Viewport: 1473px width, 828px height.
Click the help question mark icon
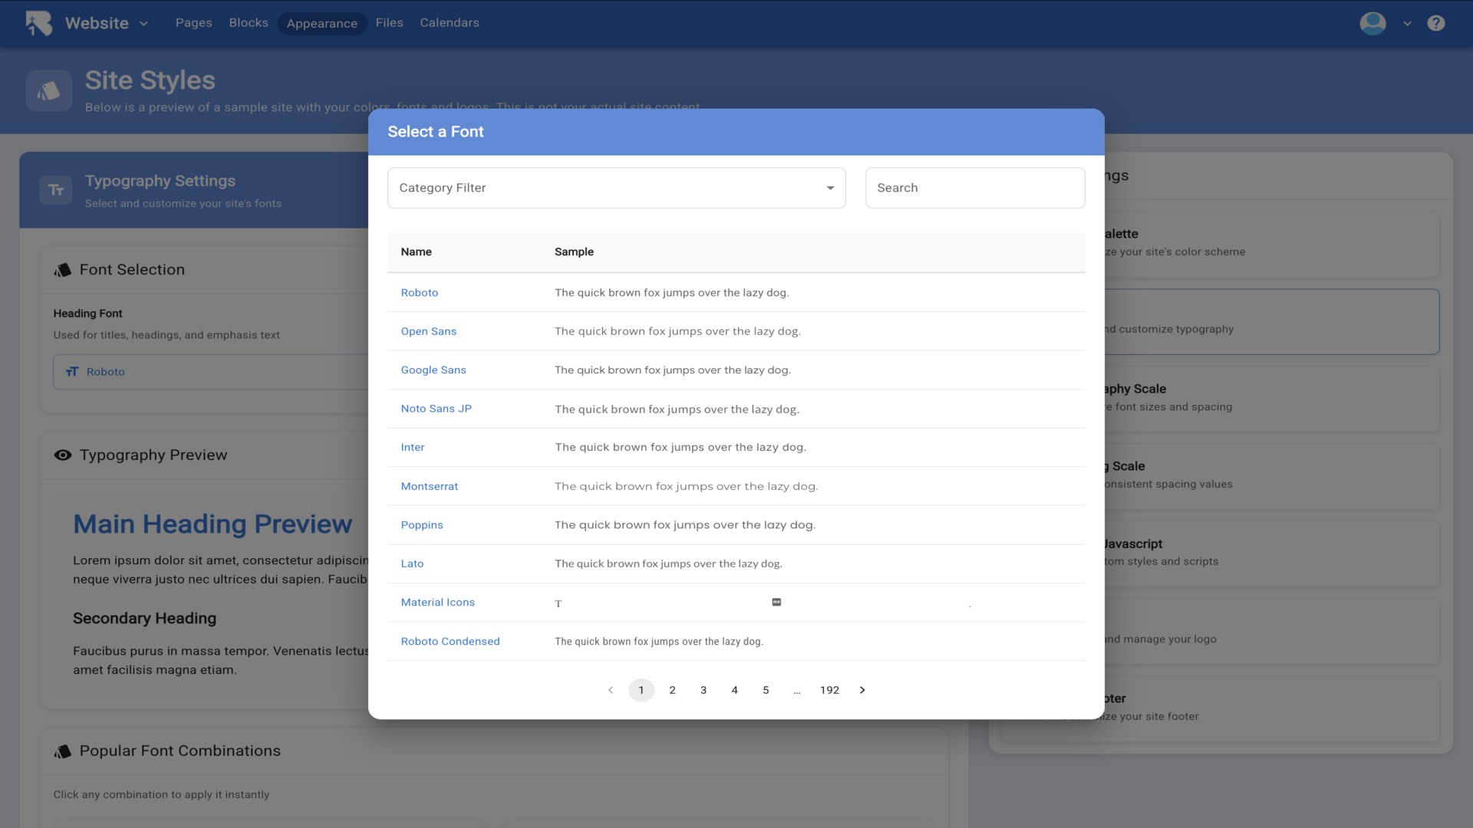pos(1435,23)
